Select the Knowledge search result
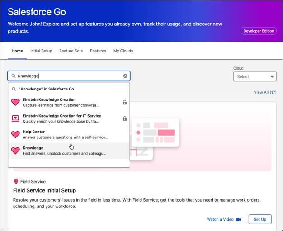 pyautogui.click(x=69, y=151)
